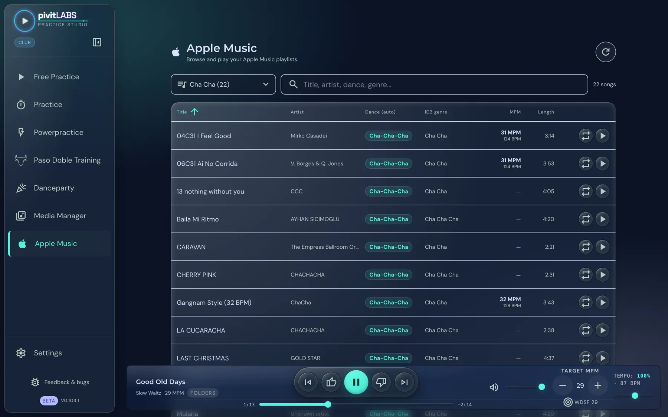
Task: Click the BETA badge
Action: point(49,401)
